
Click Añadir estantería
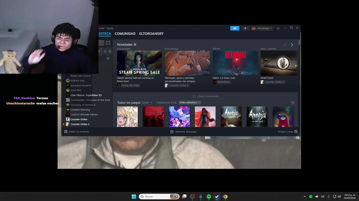tap(205, 96)
